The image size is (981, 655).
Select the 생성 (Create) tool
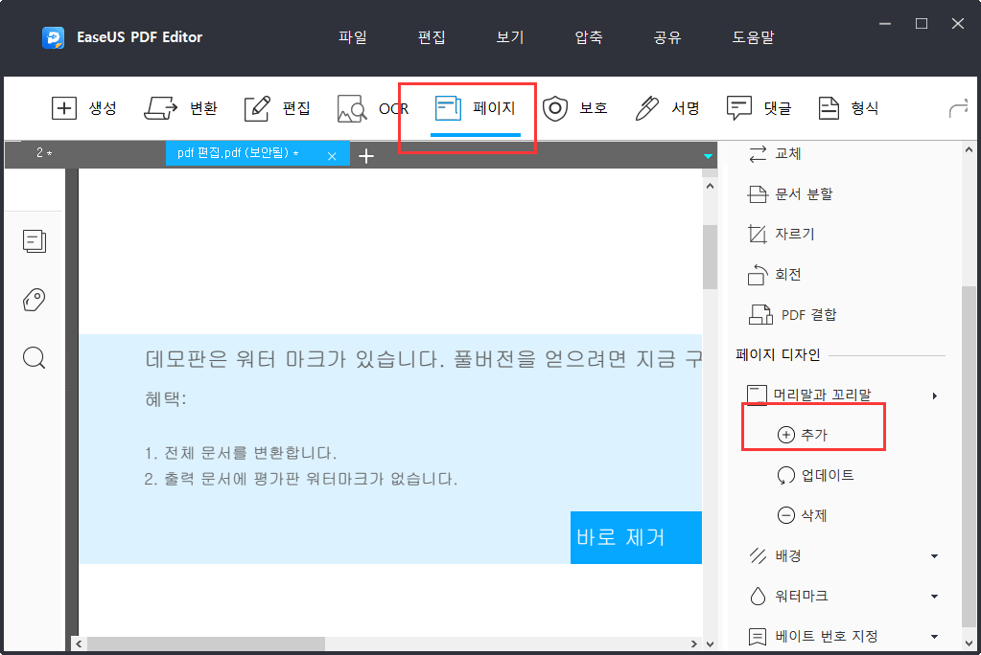tap(85, 108)
